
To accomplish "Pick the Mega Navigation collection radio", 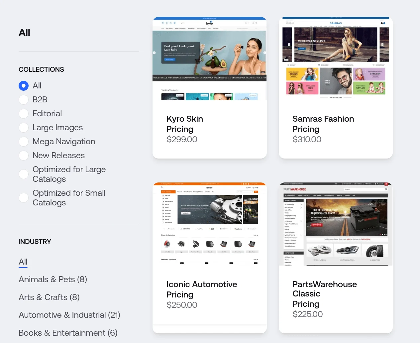I will tap(24, 142).
